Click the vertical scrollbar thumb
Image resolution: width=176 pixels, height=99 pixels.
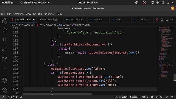click(175, 78)
